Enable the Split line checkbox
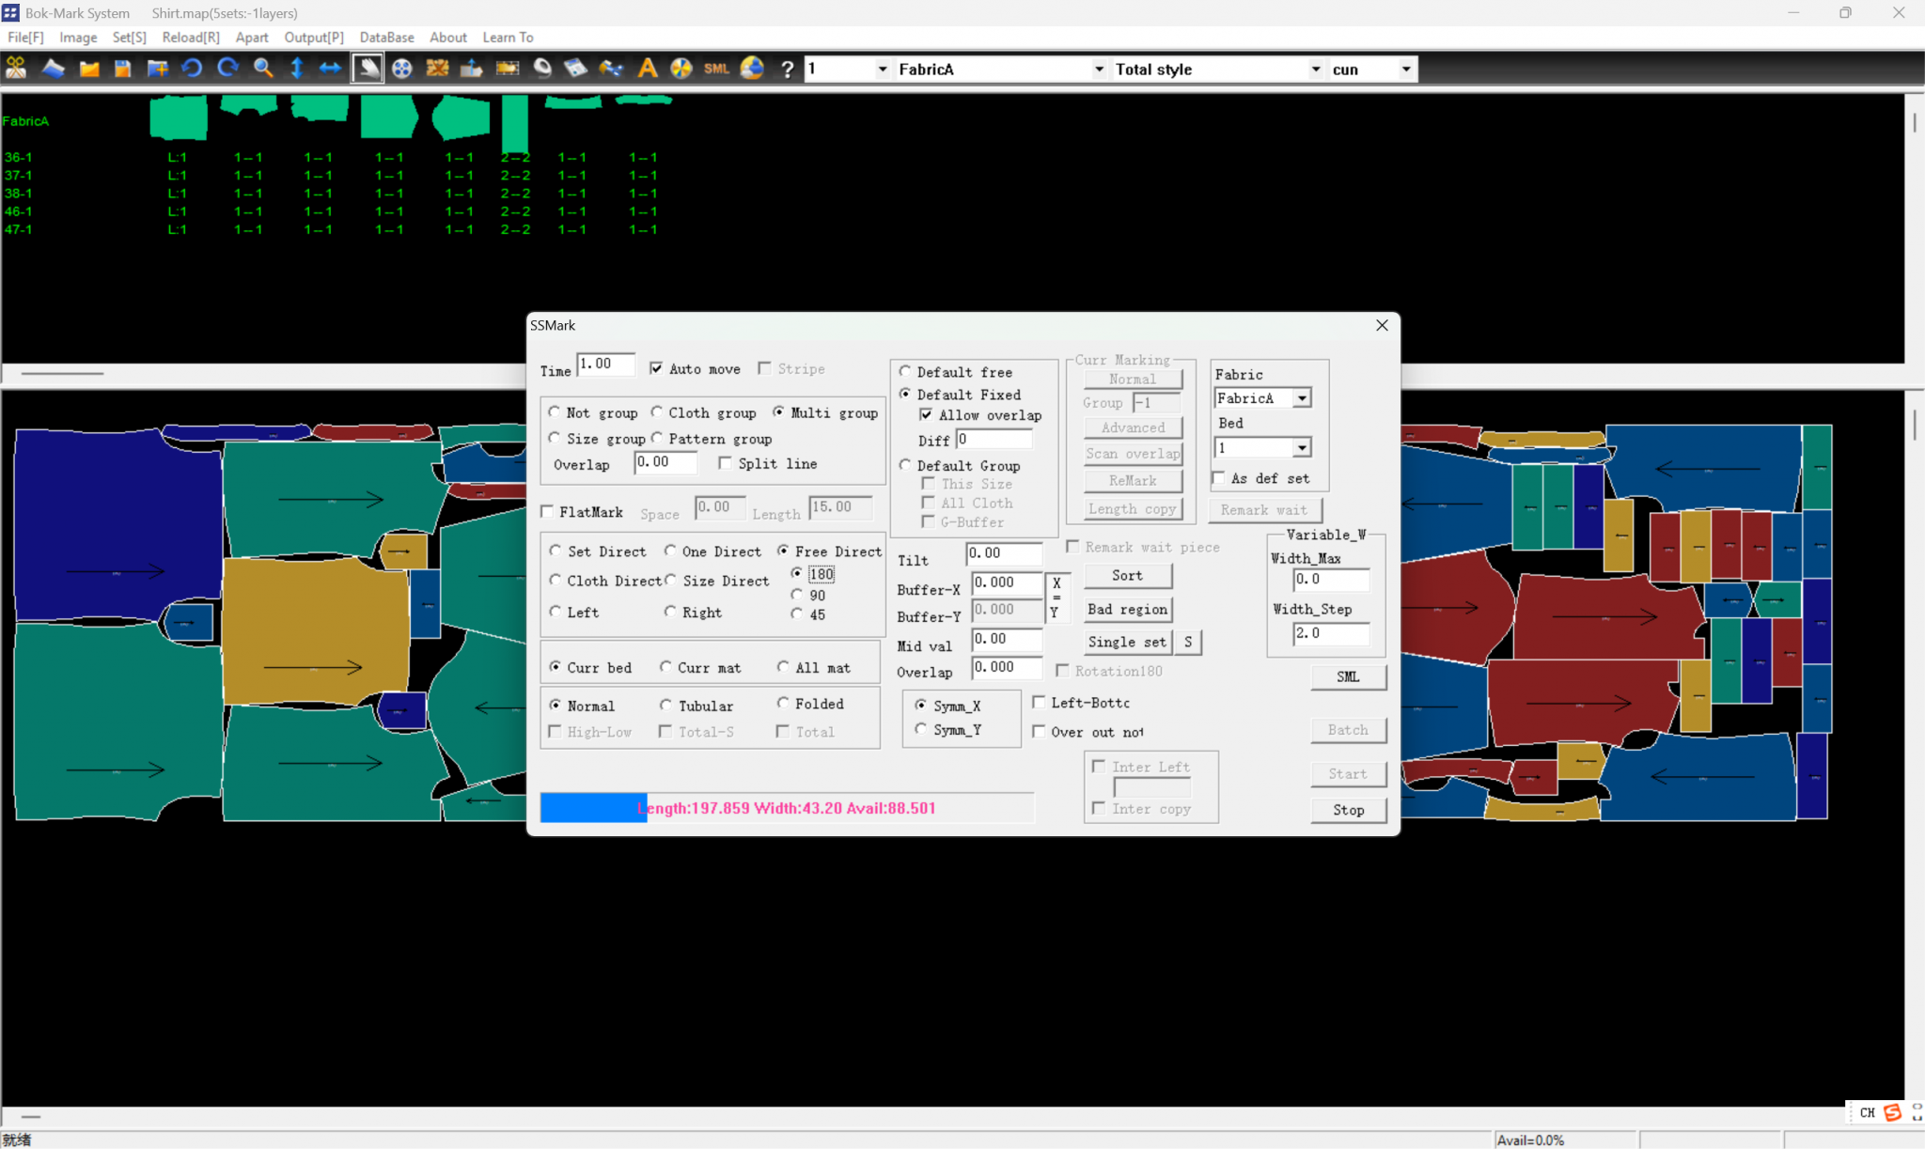The image size is (1925, 1149). point(725,463)
